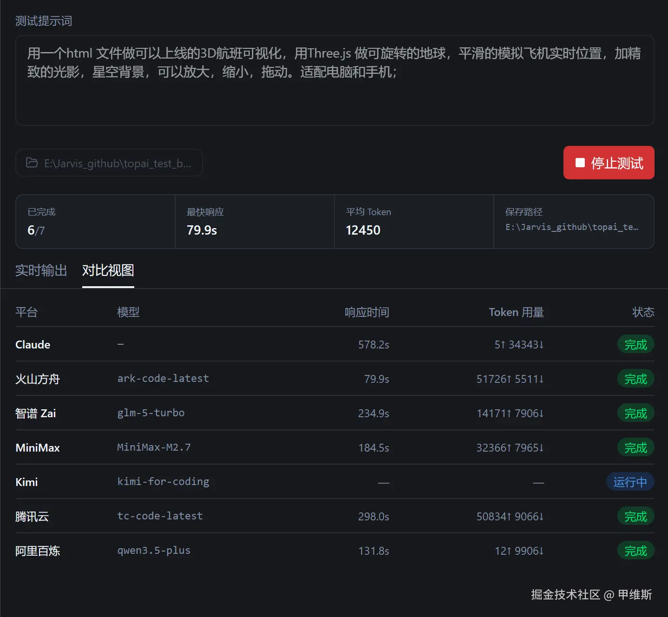Screen dimensions: 668x617
Task: Click the 保存路径 E:\Jarvis_github path value
Action: (572, 227)
